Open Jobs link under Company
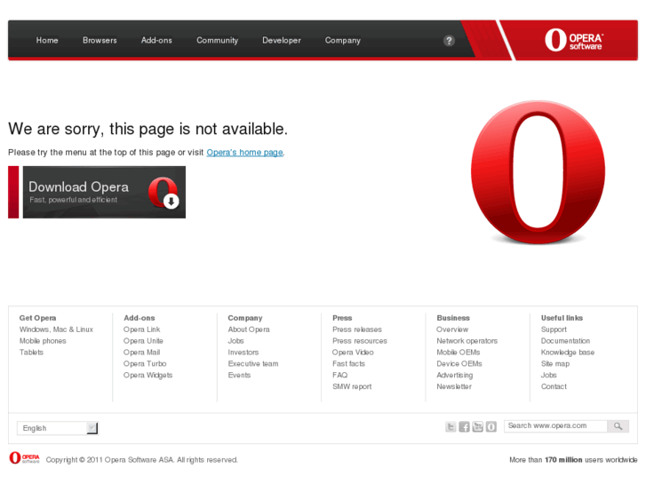This screenshot has width=646, height=484. pyautogui.click(x=236, y=341)
